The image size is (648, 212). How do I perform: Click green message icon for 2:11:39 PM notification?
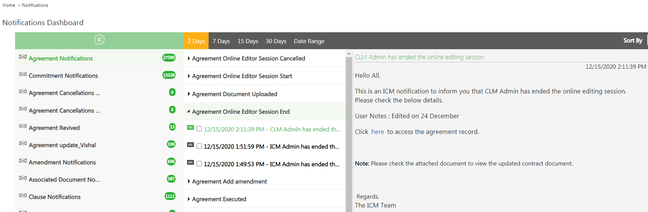[191, 128]
